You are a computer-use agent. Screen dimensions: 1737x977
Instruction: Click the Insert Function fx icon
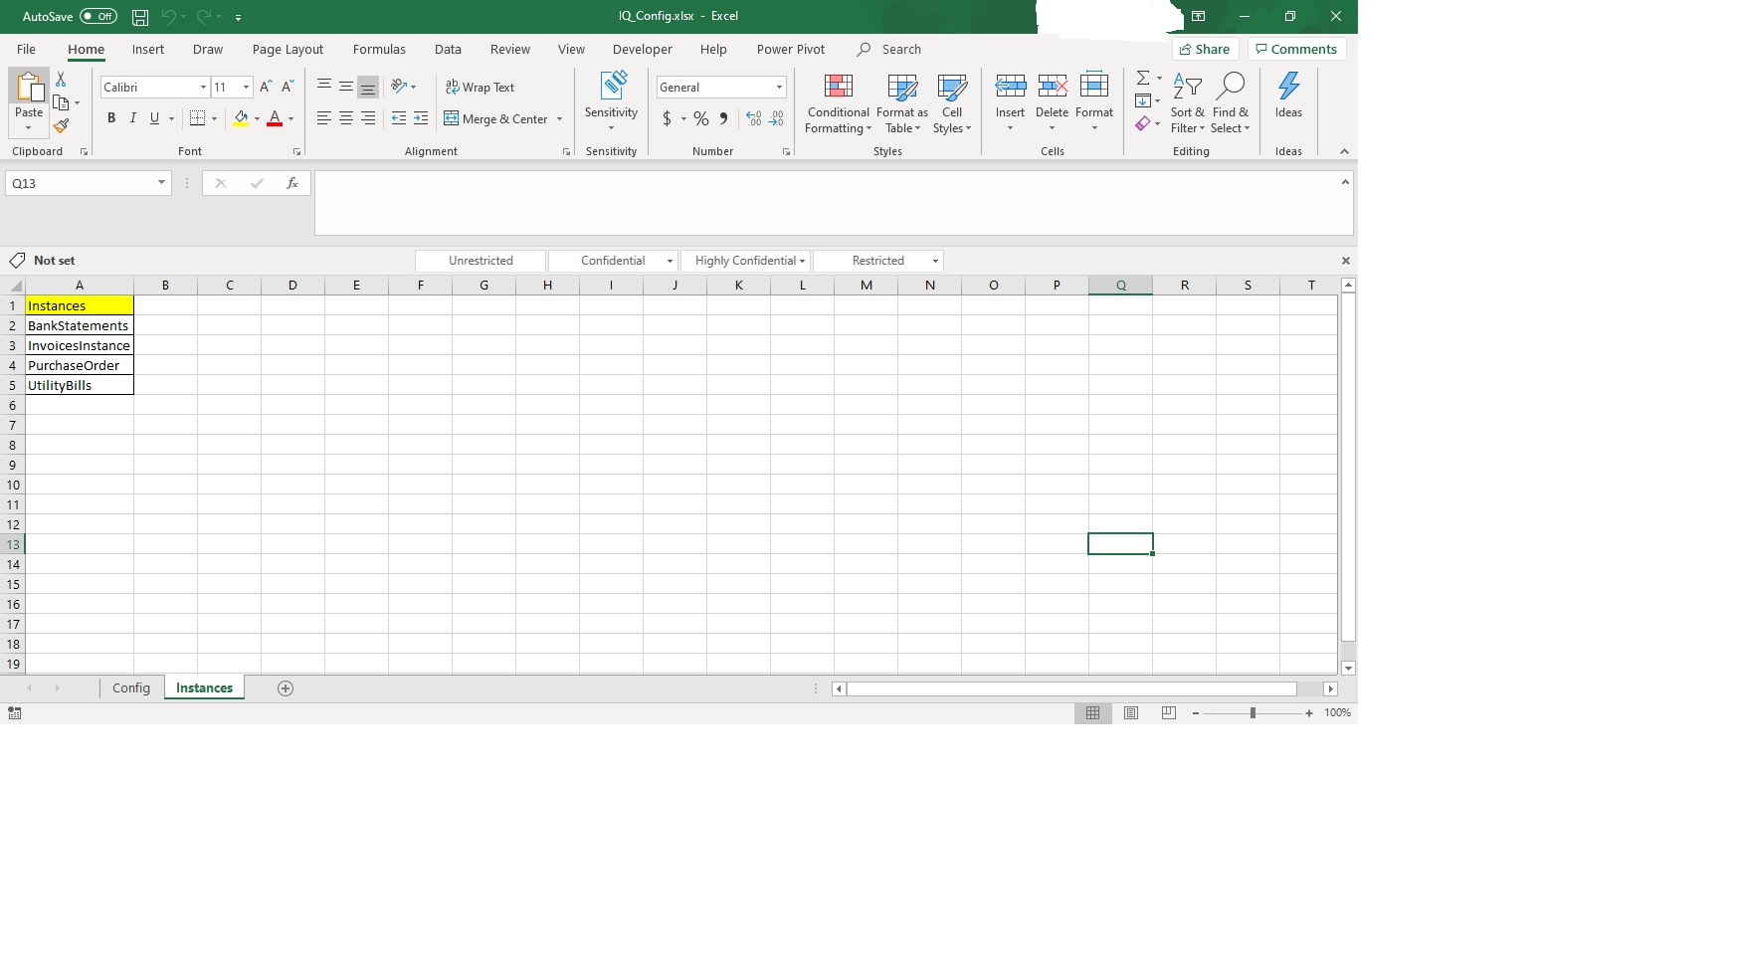coord(292,183)
